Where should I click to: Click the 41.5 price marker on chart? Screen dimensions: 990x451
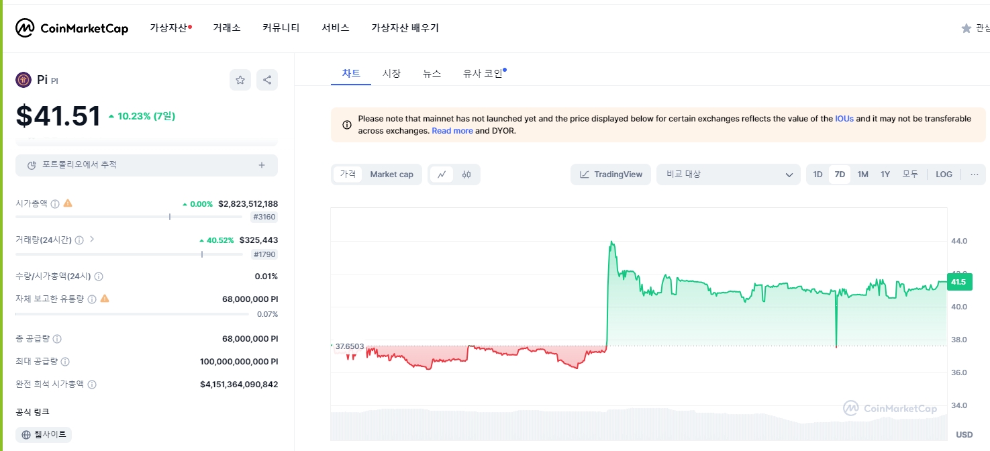click(x=958, y=282)
